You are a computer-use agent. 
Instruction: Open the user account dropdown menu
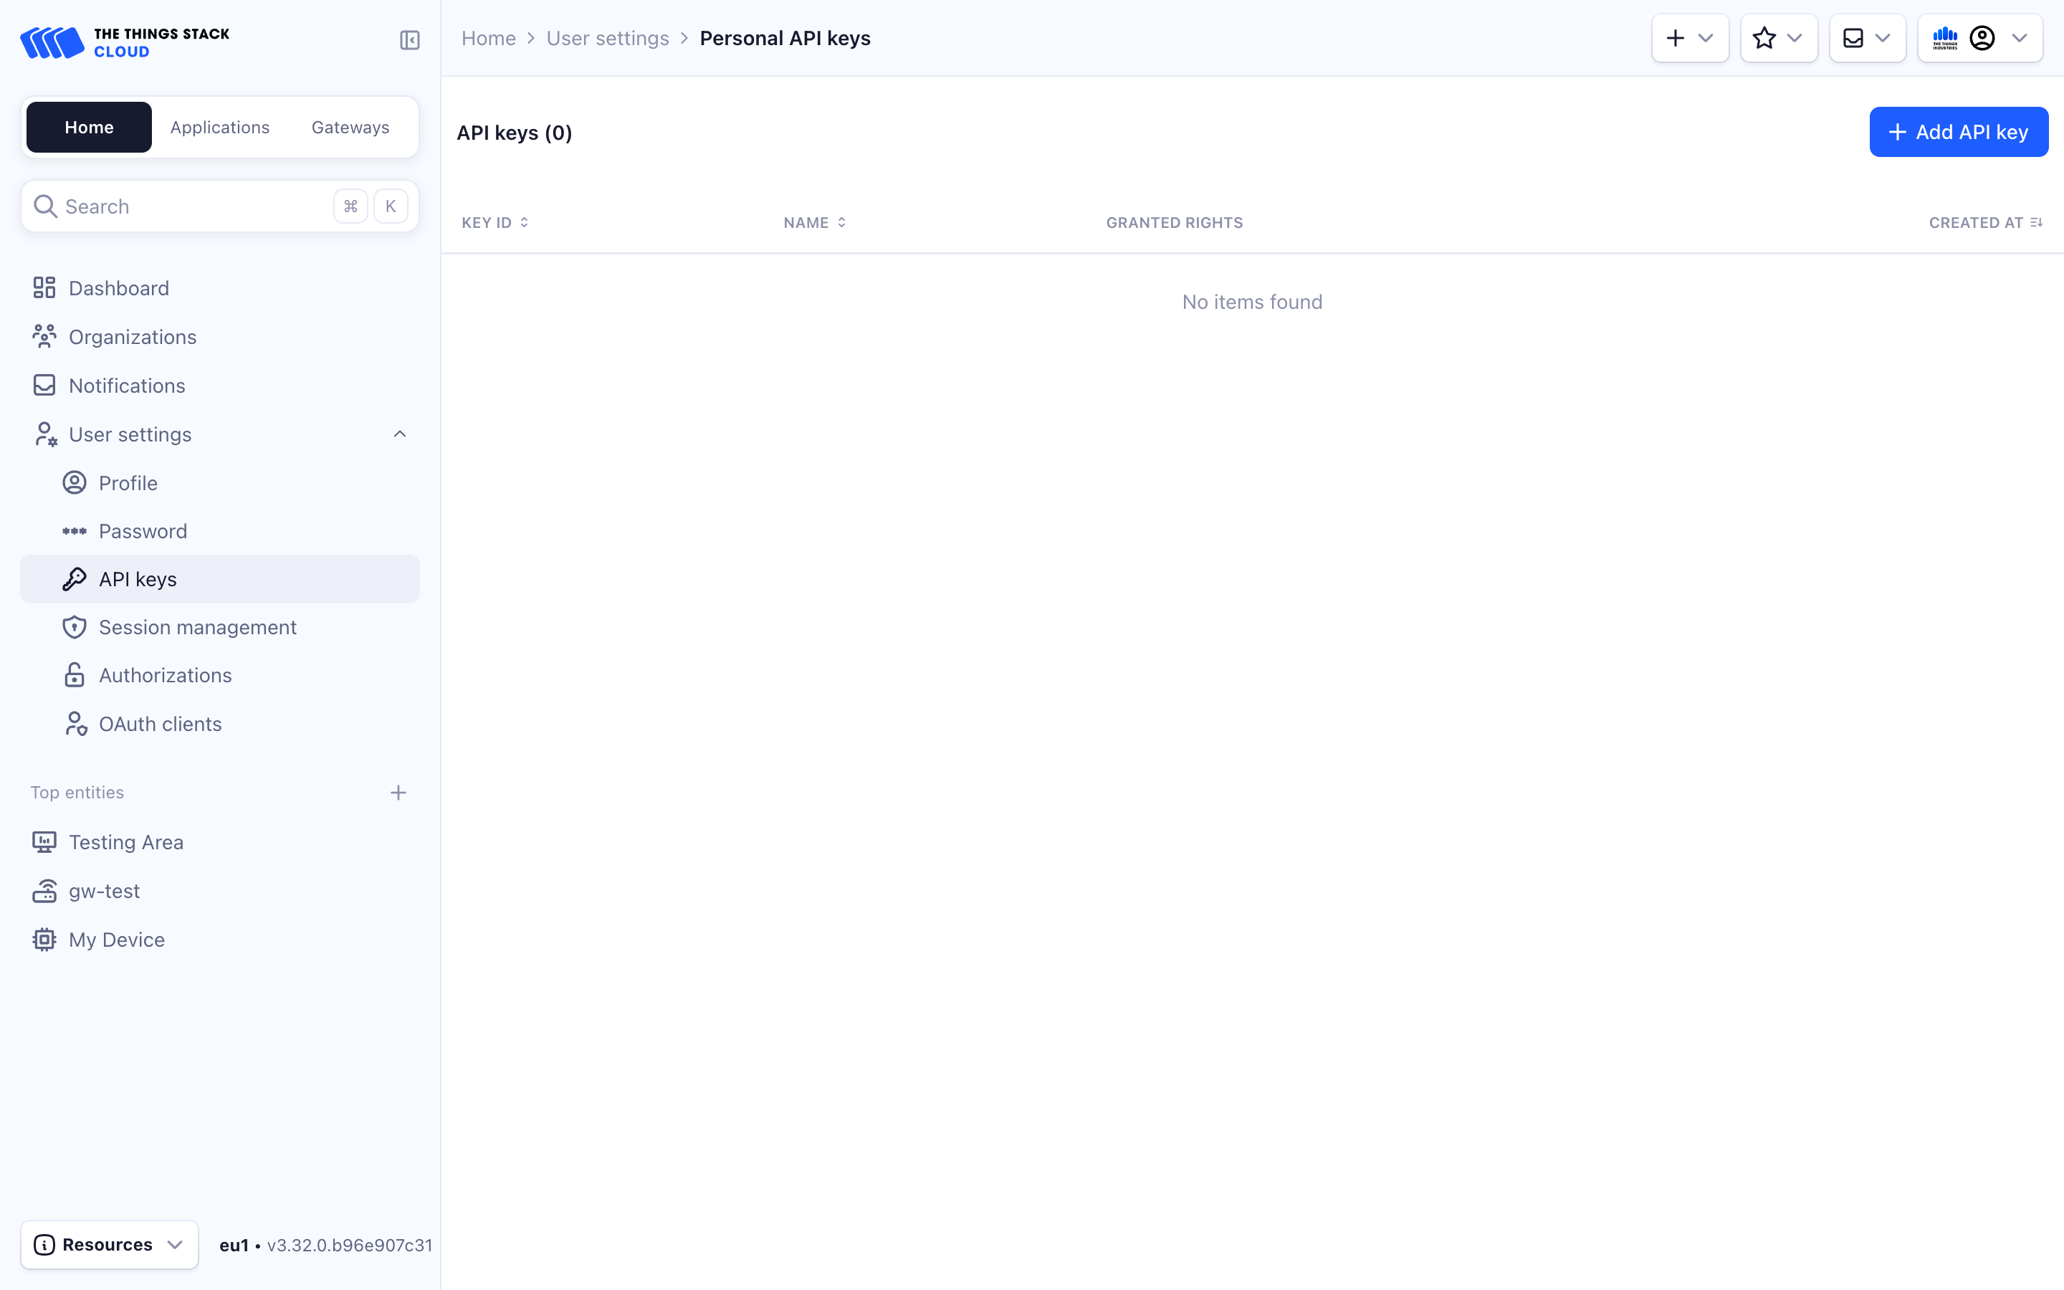click(1979, 39)
